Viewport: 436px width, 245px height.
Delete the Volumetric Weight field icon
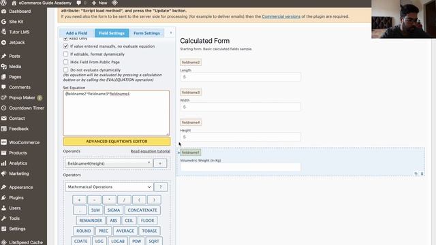422,174
